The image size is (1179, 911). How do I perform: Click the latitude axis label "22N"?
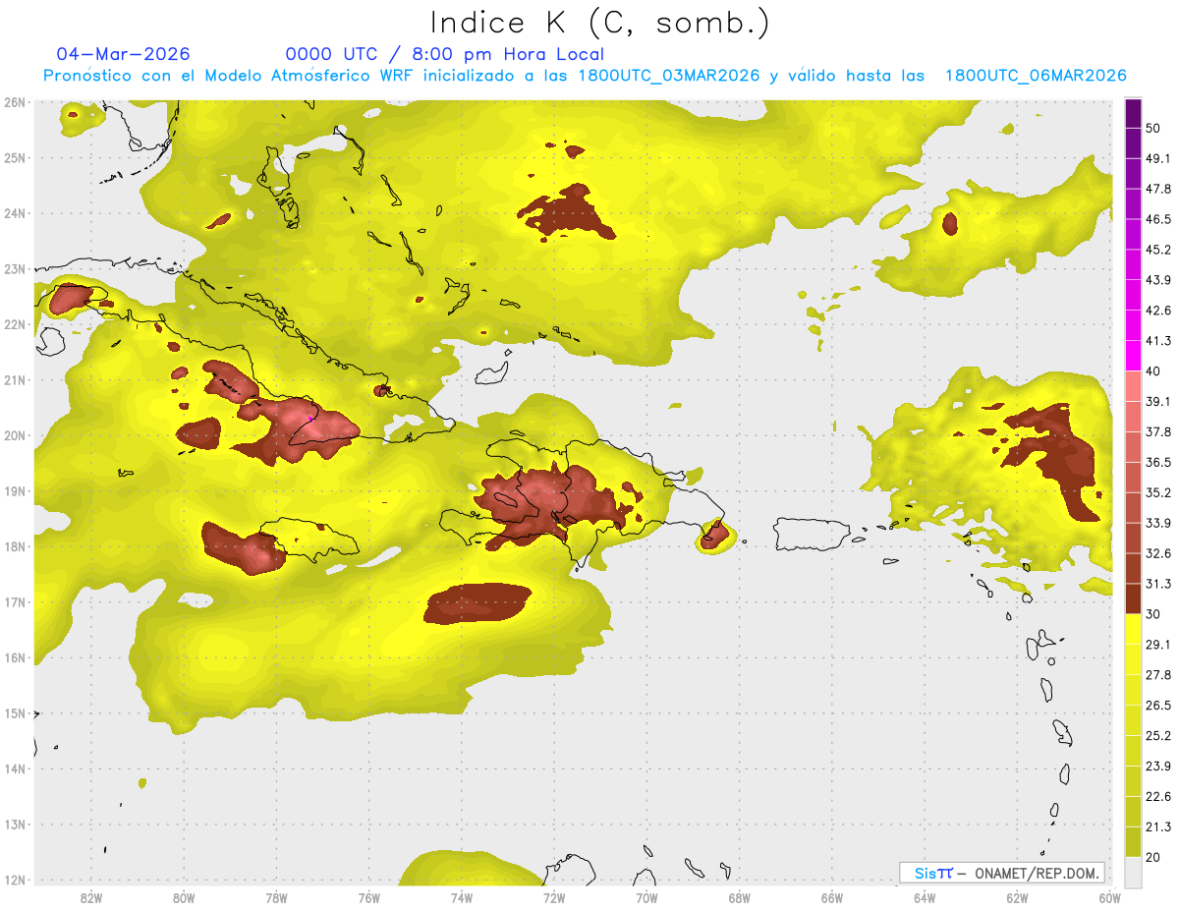pyautogui.click(x=14, y=324)
